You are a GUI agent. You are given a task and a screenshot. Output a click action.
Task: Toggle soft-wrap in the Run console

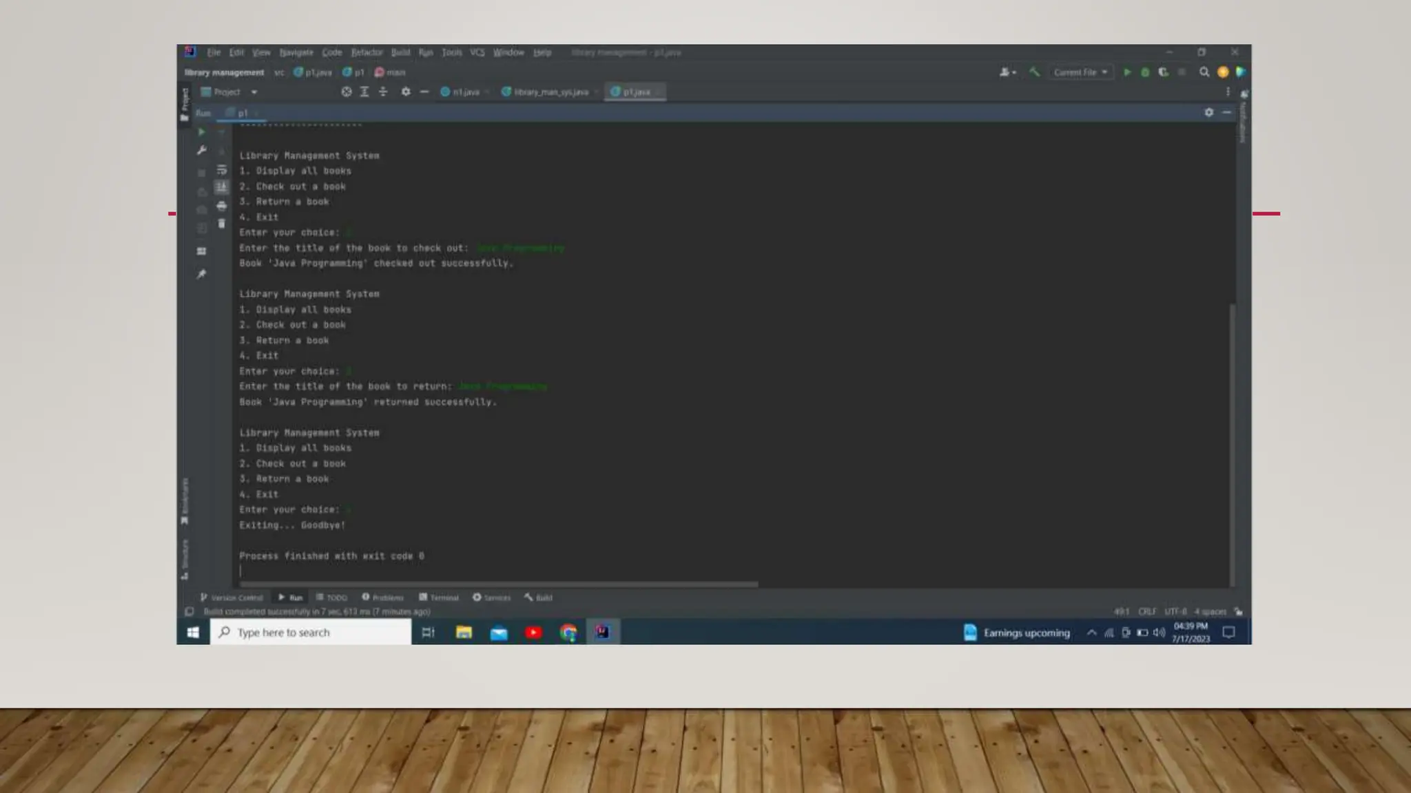click(x=221, y=170)
